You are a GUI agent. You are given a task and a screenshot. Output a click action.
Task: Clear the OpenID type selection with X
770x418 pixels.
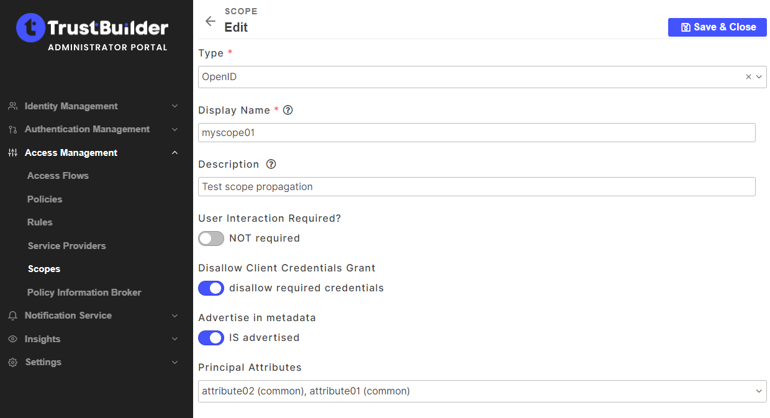[748, 77]
